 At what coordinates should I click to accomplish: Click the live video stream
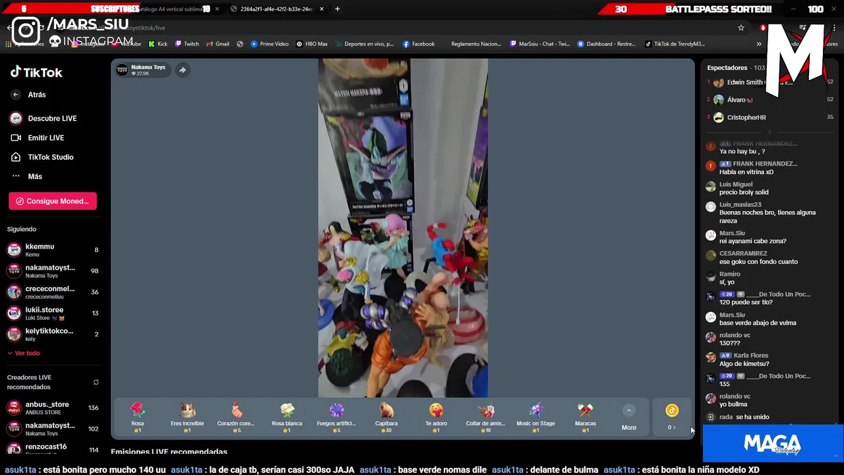click(x=403, y=228)
